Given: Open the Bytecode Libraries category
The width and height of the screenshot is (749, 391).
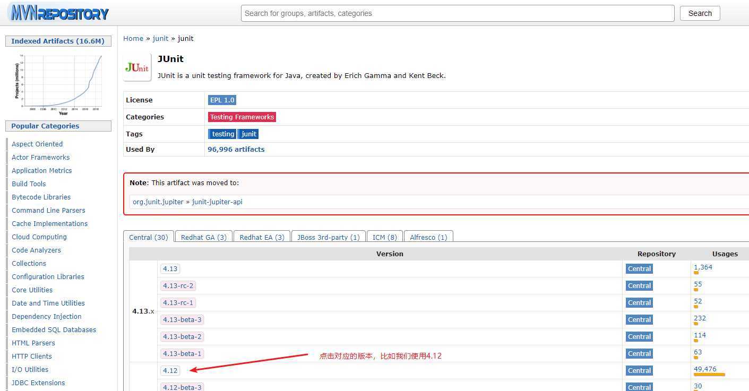Looking at the screenshot, I should pos(41,197).
